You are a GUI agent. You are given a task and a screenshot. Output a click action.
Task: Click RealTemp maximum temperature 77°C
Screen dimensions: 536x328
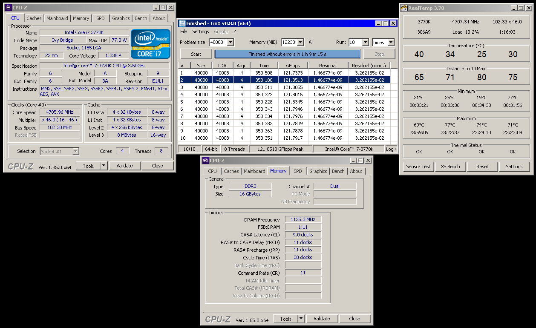(450, 125)
